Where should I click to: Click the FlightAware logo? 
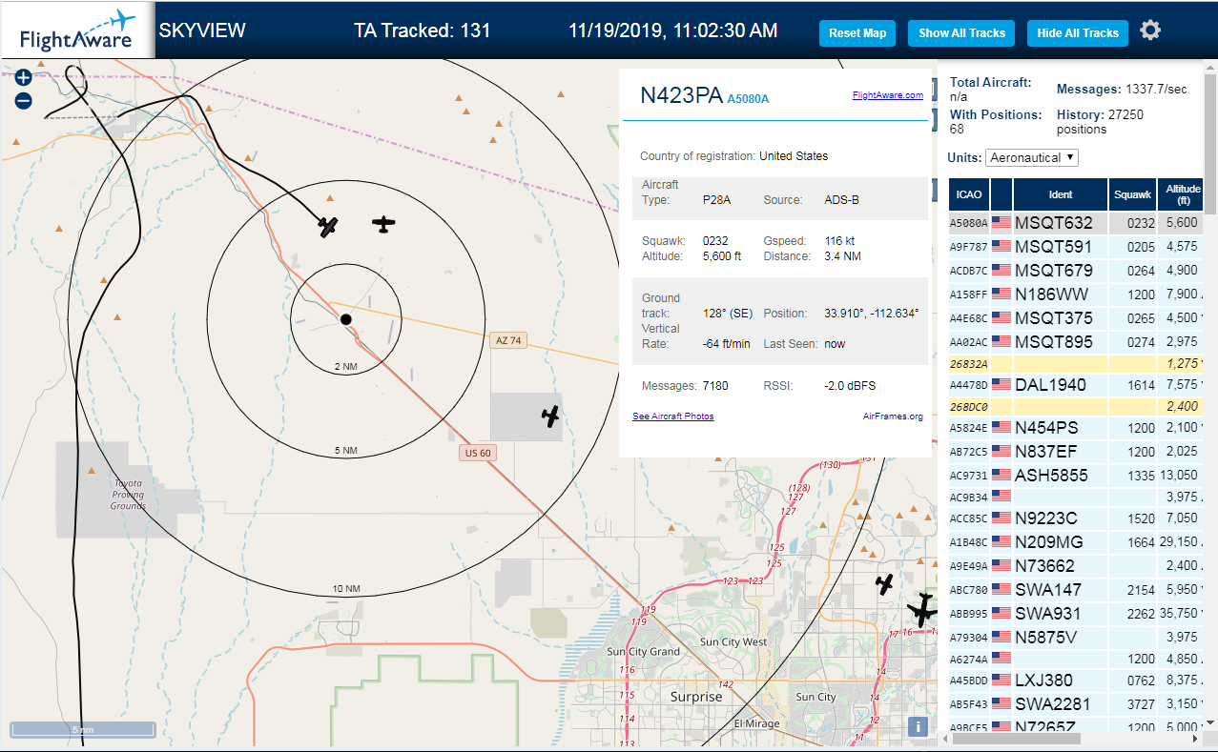point(76,30)
